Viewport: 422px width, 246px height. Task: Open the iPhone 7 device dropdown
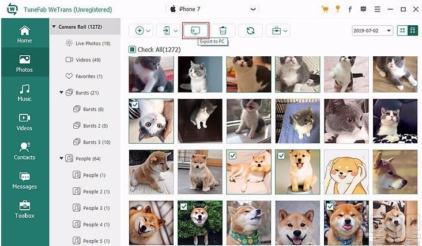coord(213,9)
